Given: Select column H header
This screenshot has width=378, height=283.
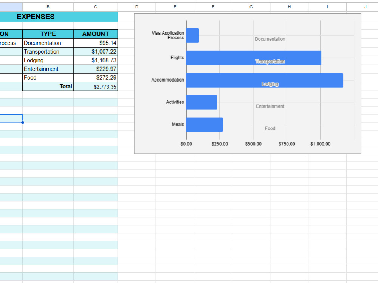Looking at the screenshot, I should click(289, 7).
